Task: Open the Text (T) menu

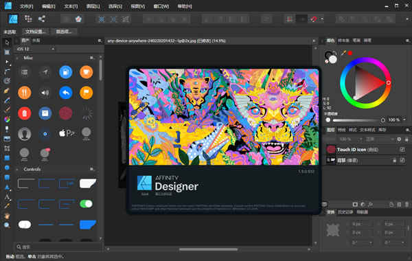Action: point(71,6)
